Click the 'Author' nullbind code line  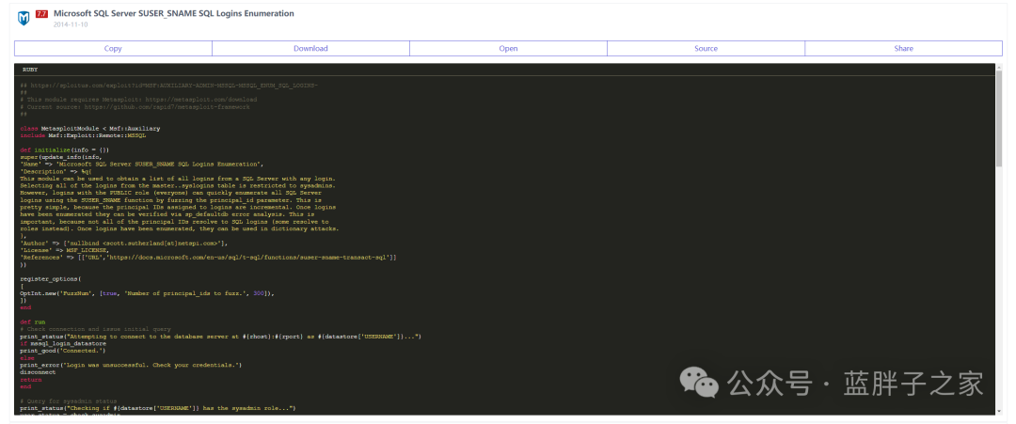[124, 243]
